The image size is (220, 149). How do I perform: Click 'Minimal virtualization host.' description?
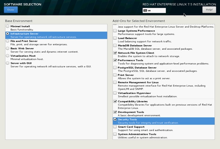point(27,59)
